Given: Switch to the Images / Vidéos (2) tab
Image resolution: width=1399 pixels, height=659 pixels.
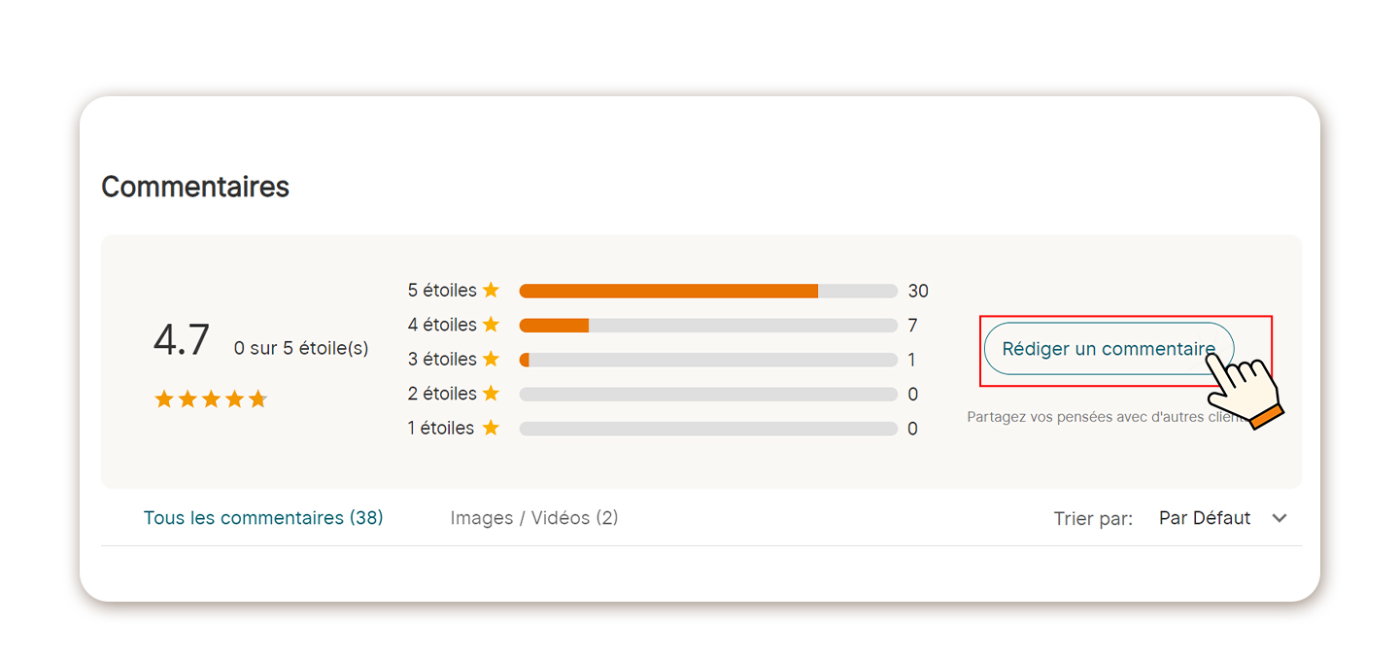Looking at the screenshot, I should 534,518.
